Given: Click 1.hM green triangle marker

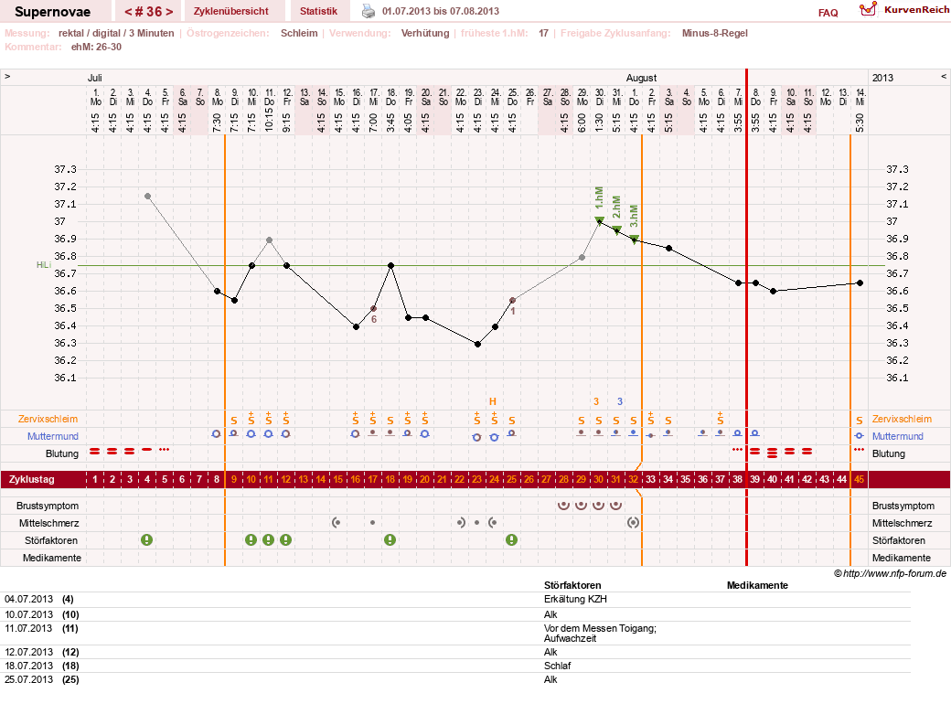Looking at the screenshot, I should pos(599,220).
